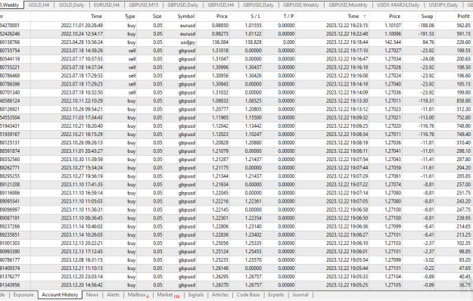Click close time 2023.12.22 19:23:15
This screenshot has width=473, height=301.
click(x=347, y=26)
